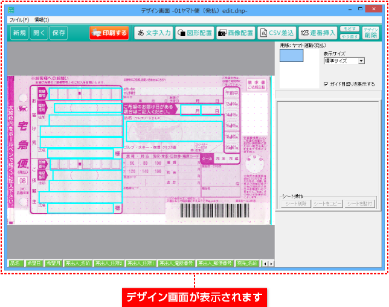This screenshot has width=389, height=307.
Task: Click the blue paper preview thumbnail
Action: tap(292, 55)
